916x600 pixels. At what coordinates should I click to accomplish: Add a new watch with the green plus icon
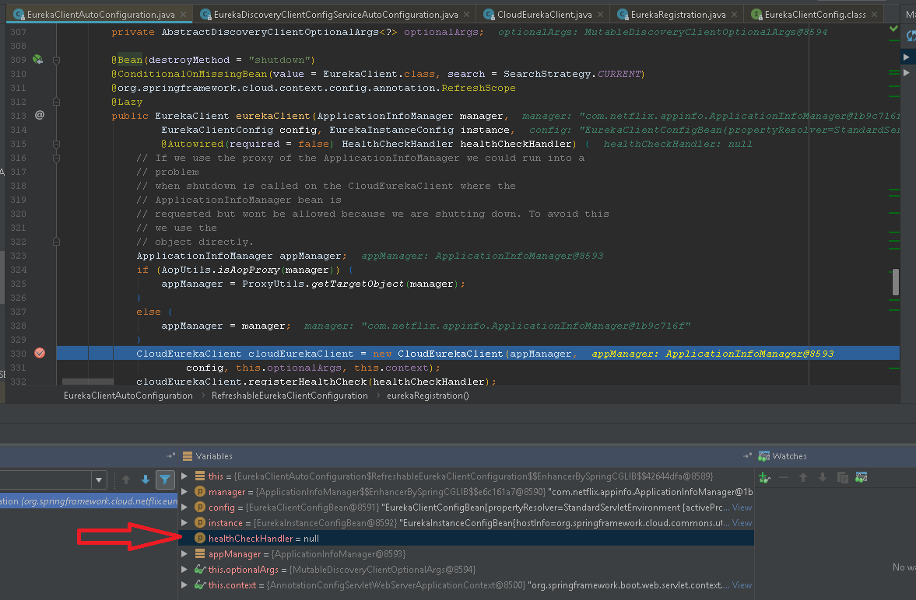click(x=763, y=476)
